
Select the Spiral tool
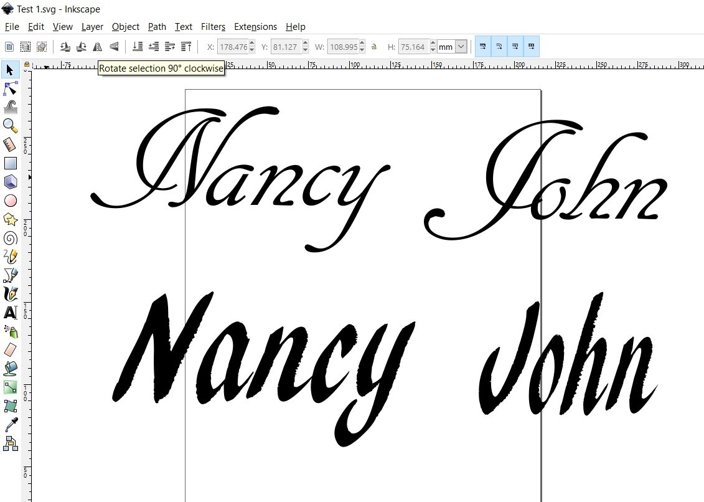coord(11,238)
